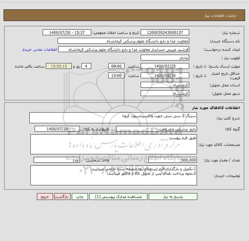Click the priority field 'عادی'
Viewport: 249px width, 241px height.
165,58
